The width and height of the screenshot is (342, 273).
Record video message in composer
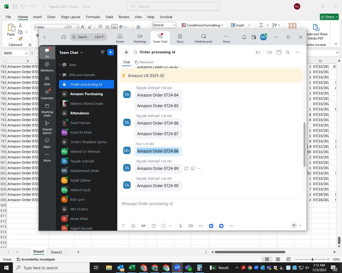tap(191, 226)
